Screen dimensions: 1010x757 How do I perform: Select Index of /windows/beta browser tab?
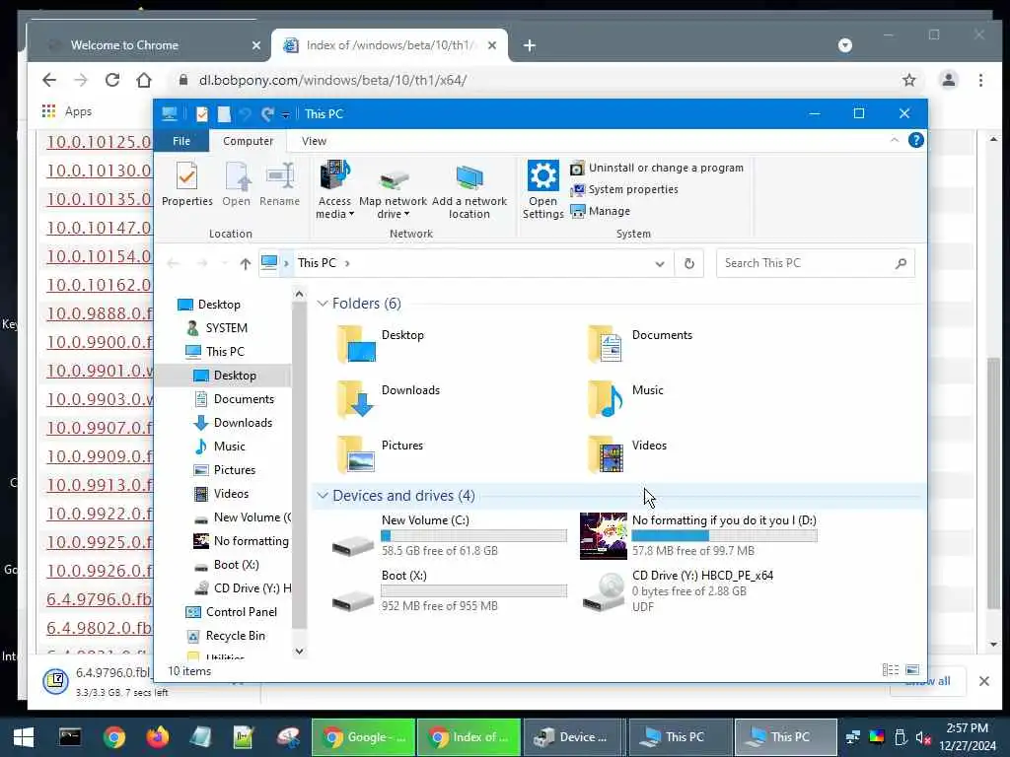pos(389,45)
